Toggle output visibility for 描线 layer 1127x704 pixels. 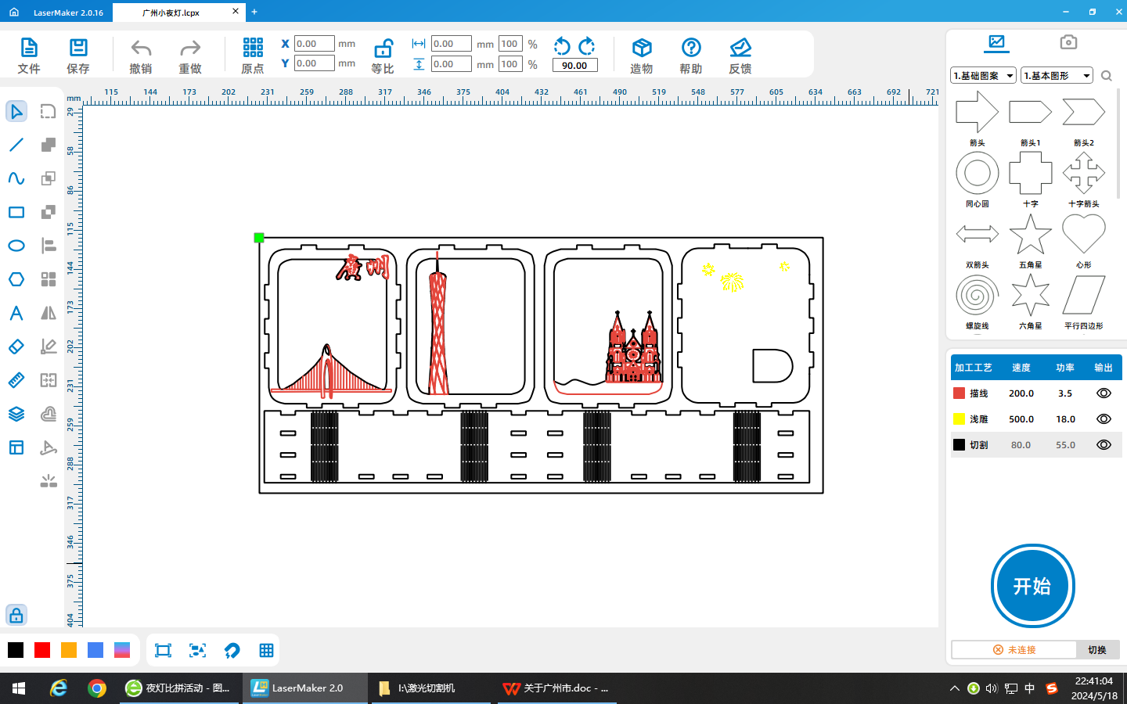coord(1104,393)
